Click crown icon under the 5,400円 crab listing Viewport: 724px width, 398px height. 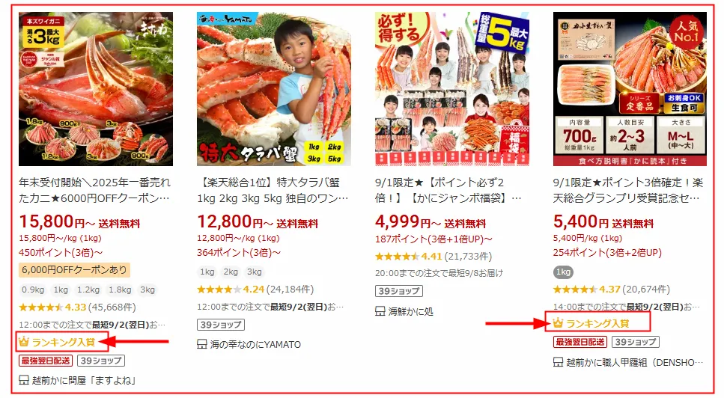[x=558, y=323]
